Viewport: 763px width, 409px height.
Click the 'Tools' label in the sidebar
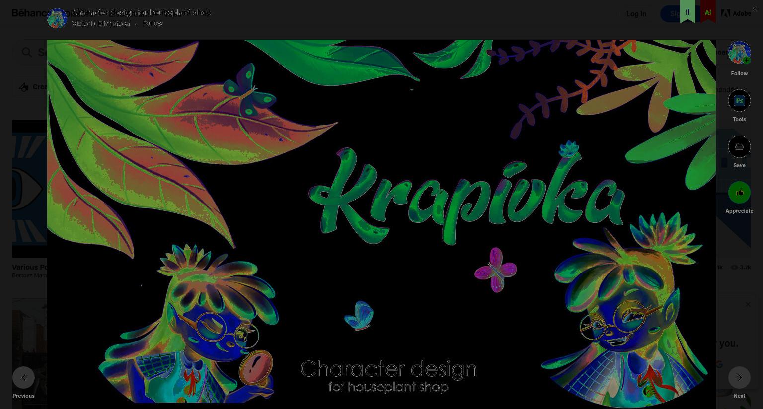[x=739, y=119]
